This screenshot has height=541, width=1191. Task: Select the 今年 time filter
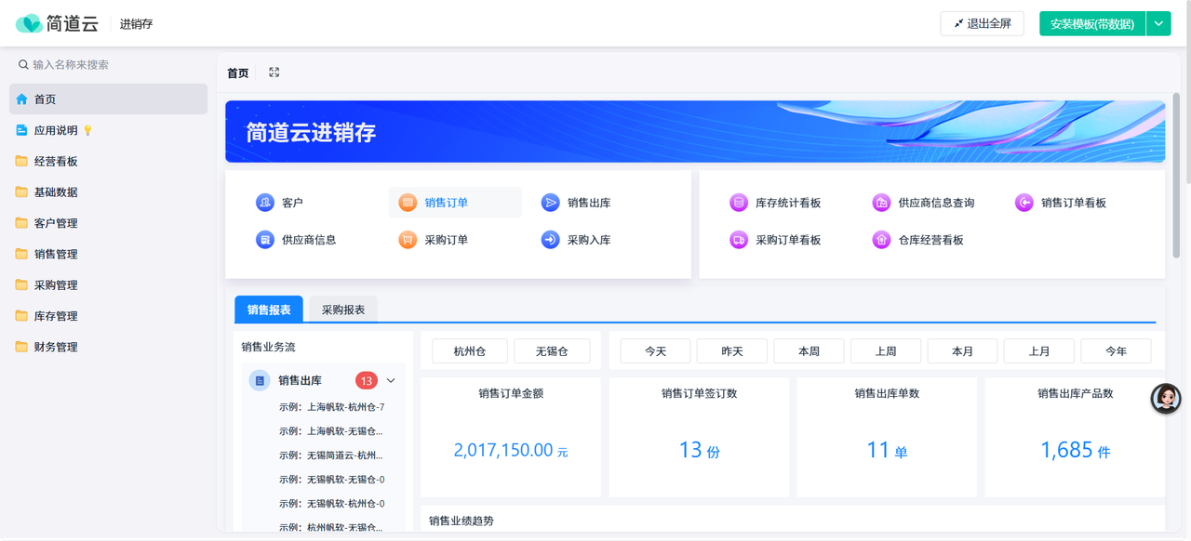pyautogui.click(x=1116, y=350)
